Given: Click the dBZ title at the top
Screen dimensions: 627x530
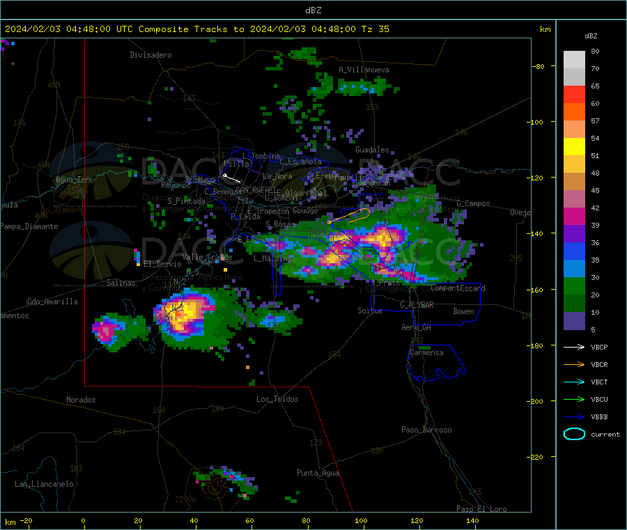Looking at the screenshot, I should pyautogui.click(x=313, y=10).
